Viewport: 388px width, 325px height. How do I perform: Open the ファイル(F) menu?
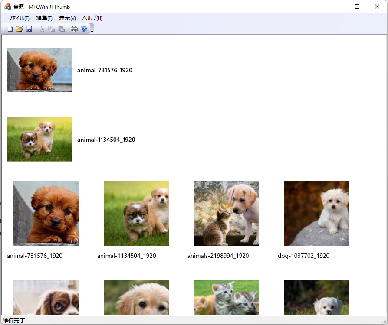click(19, 18)
